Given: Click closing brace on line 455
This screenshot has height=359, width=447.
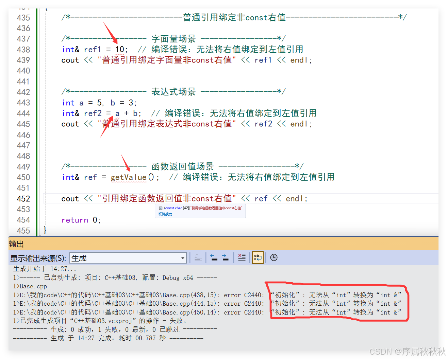Looking at the screenshot, I should point(45,230).
